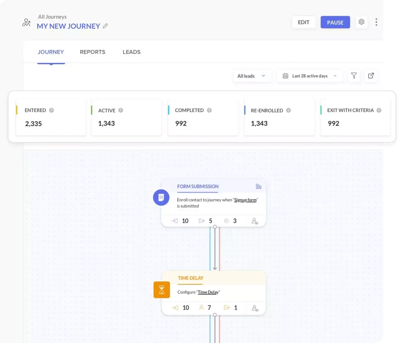The width and height of the screenshot is (402, 343).
Task: Switch to the Leads tab
Action: coord(132,52)
